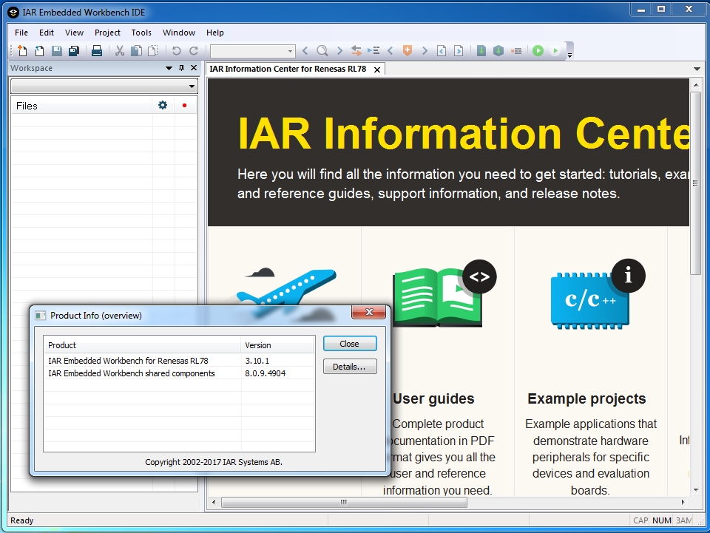Click the Open file toolbar icon
The height and width of the screenshot is (533, 710).
click(x=39, y=51)
